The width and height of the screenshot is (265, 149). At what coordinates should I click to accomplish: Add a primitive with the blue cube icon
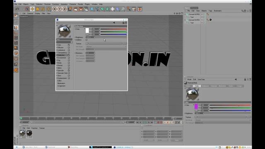tap(92, 9)
